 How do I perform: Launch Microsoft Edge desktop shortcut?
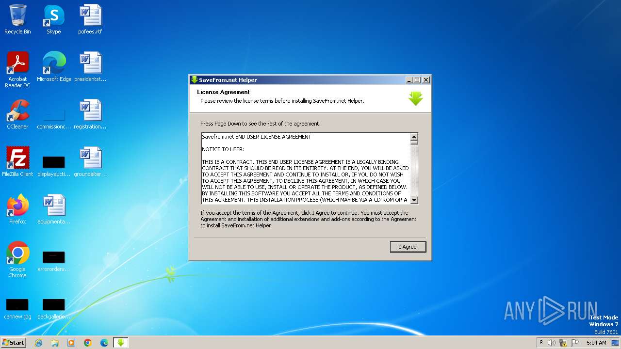coord(54,66)
